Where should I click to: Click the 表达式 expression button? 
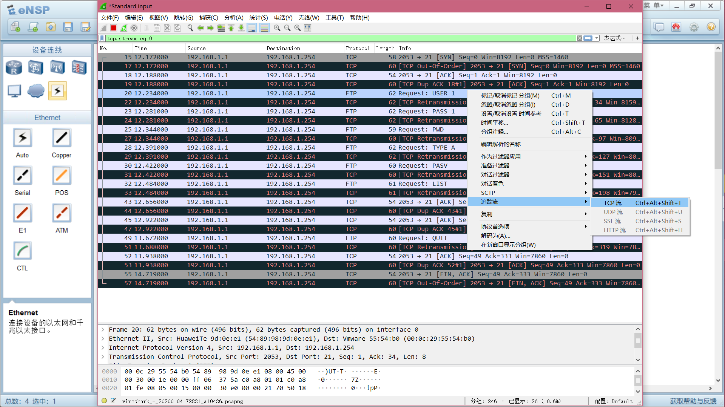[614, 38]
